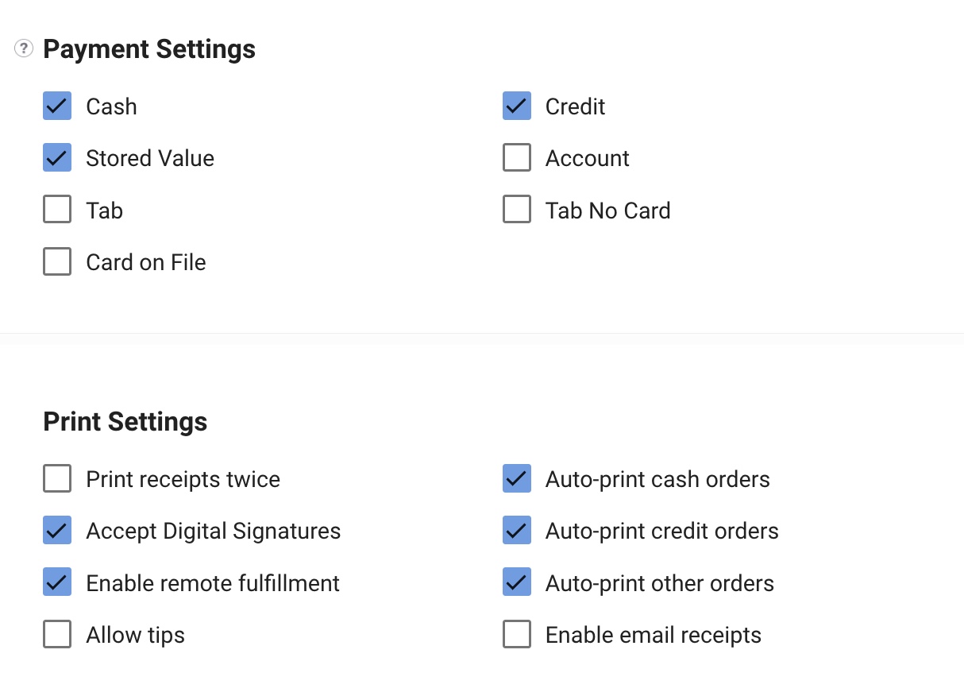The width and height of the screenshot is (964, 696).
Task: Click the Tab No Card label
Action: click(608, 211)
